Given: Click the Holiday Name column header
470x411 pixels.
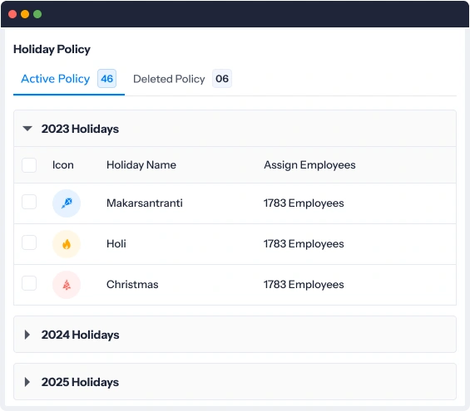Looking at the screenshot, I should [x=141, y=165].
